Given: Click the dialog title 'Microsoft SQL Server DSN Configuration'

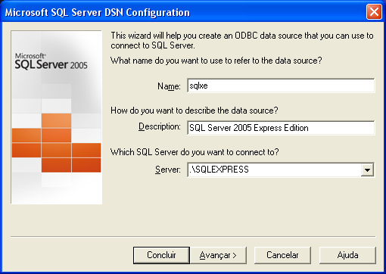Looking at the screenshot, I should click(x=98, y=12).
